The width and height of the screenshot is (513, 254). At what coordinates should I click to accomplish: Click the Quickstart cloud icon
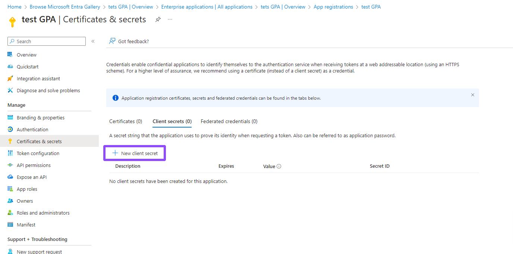click(10, 67)
